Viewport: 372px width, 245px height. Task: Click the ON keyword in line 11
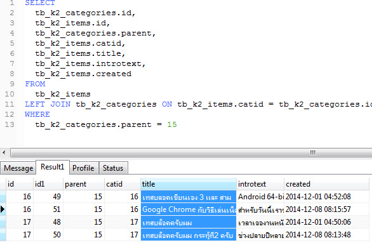tap(167, 104)
